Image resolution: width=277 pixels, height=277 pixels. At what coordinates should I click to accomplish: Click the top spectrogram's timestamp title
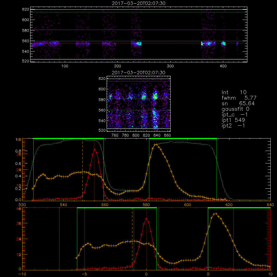tap(138, 3)
